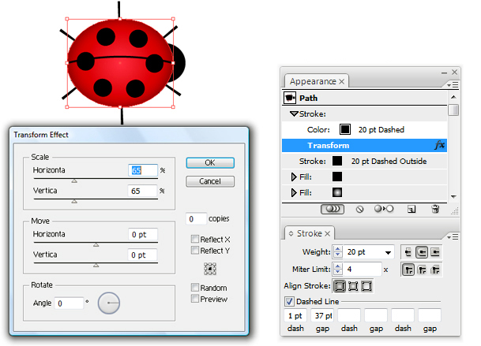This screenshot has height=346, width=481.
Task: Click the Miter Limit value field
Action: (x=363, y=270)
